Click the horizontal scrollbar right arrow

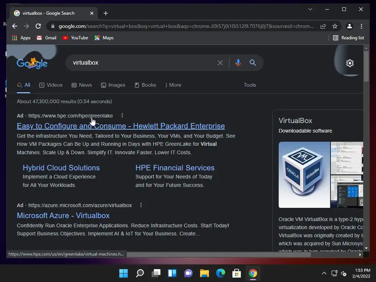click(x=360, y=255)
